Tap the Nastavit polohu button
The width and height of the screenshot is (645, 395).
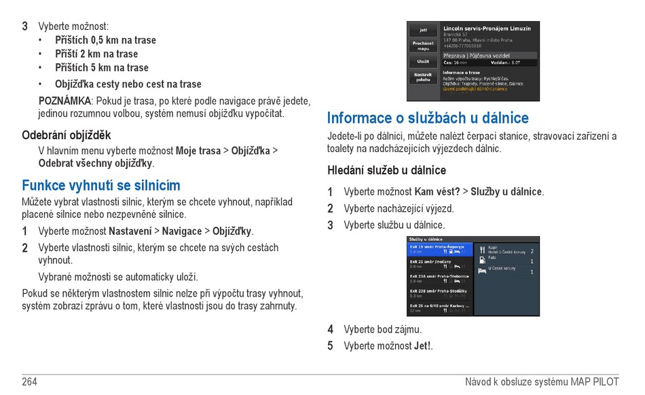423,77
